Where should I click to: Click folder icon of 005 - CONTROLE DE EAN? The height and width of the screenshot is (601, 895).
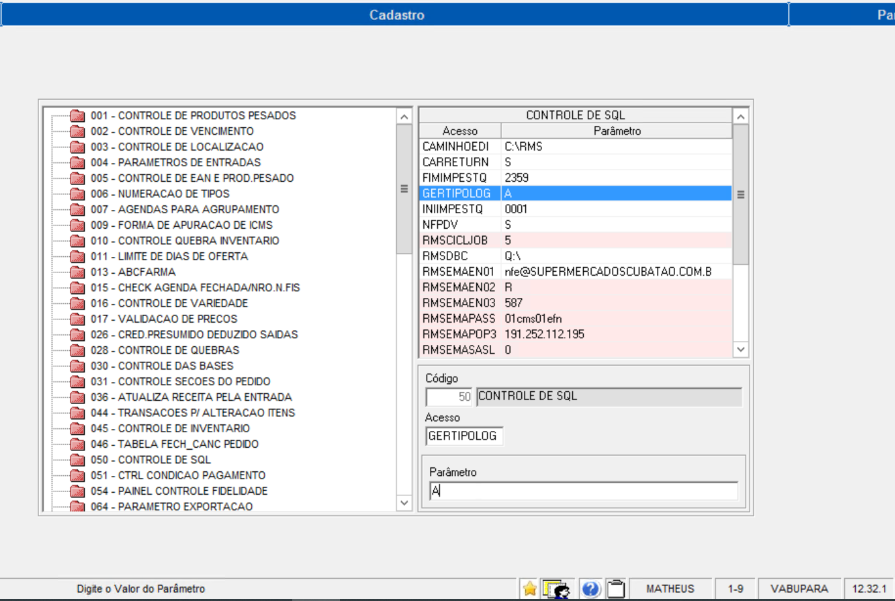click(78, 179)
